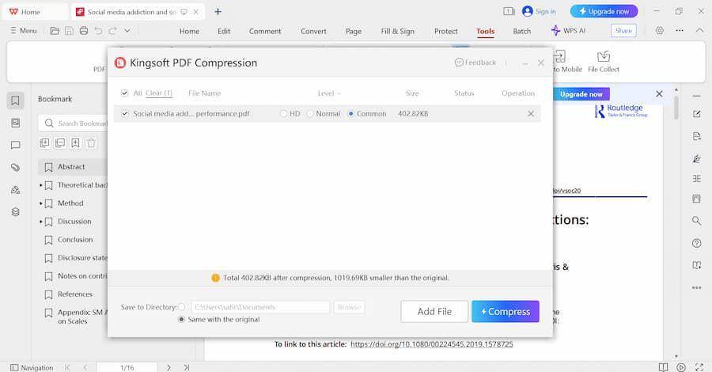Viewport: 712px width, 372px height.
Task: Open a new tab with plus button
Action: tap(218, 12)
